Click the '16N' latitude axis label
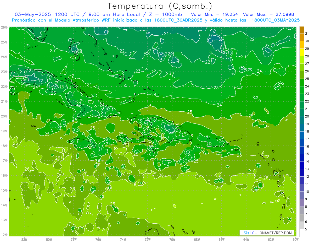 (x=4, y=175)
